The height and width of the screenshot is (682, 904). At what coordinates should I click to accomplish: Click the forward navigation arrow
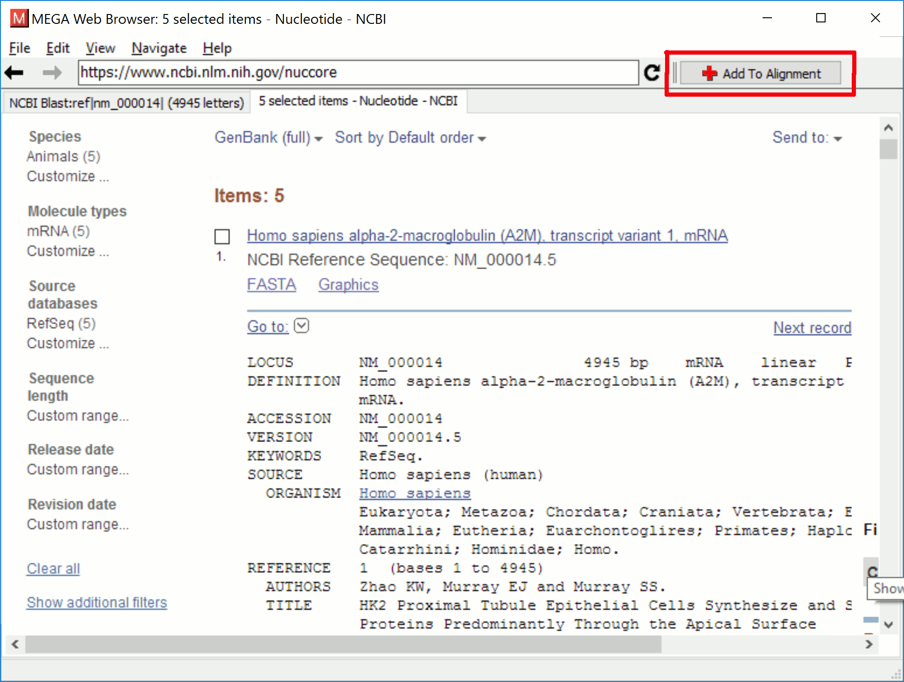tap(52, 72)
